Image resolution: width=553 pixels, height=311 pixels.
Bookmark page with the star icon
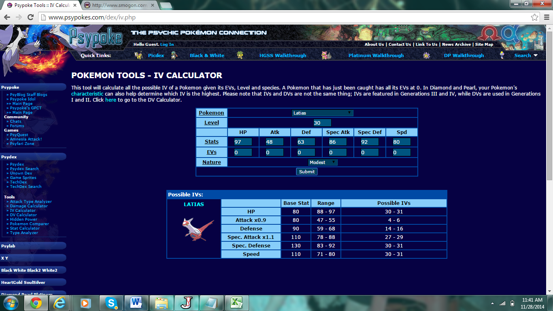[x=535, y=17]
